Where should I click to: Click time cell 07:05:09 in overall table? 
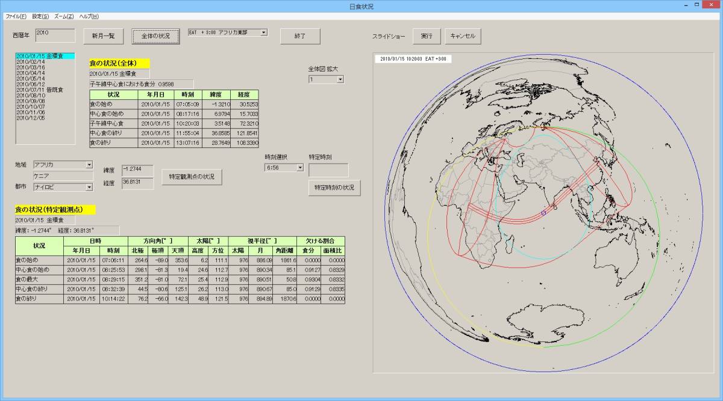pos(187,104)
